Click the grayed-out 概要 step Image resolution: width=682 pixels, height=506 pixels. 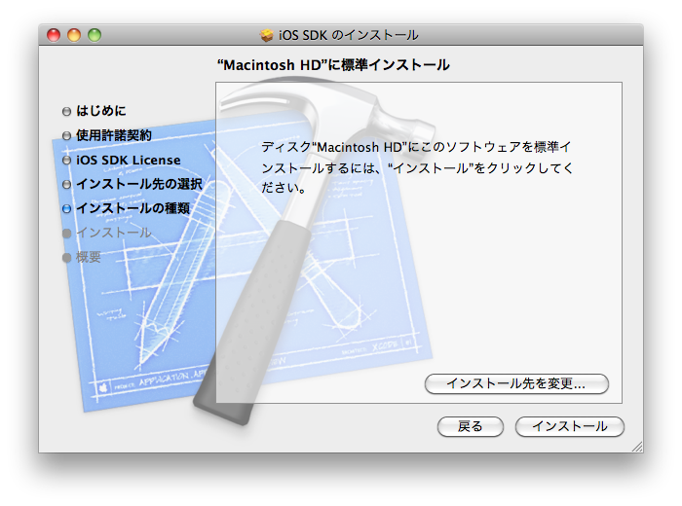pos(89,257)
